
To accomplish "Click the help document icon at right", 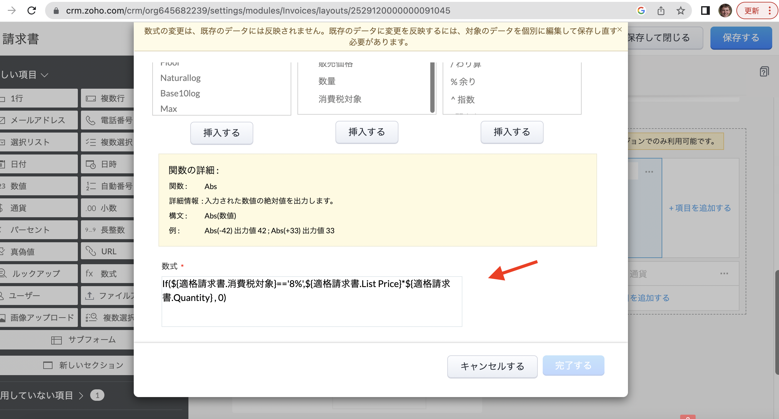I will coord(764,72).
